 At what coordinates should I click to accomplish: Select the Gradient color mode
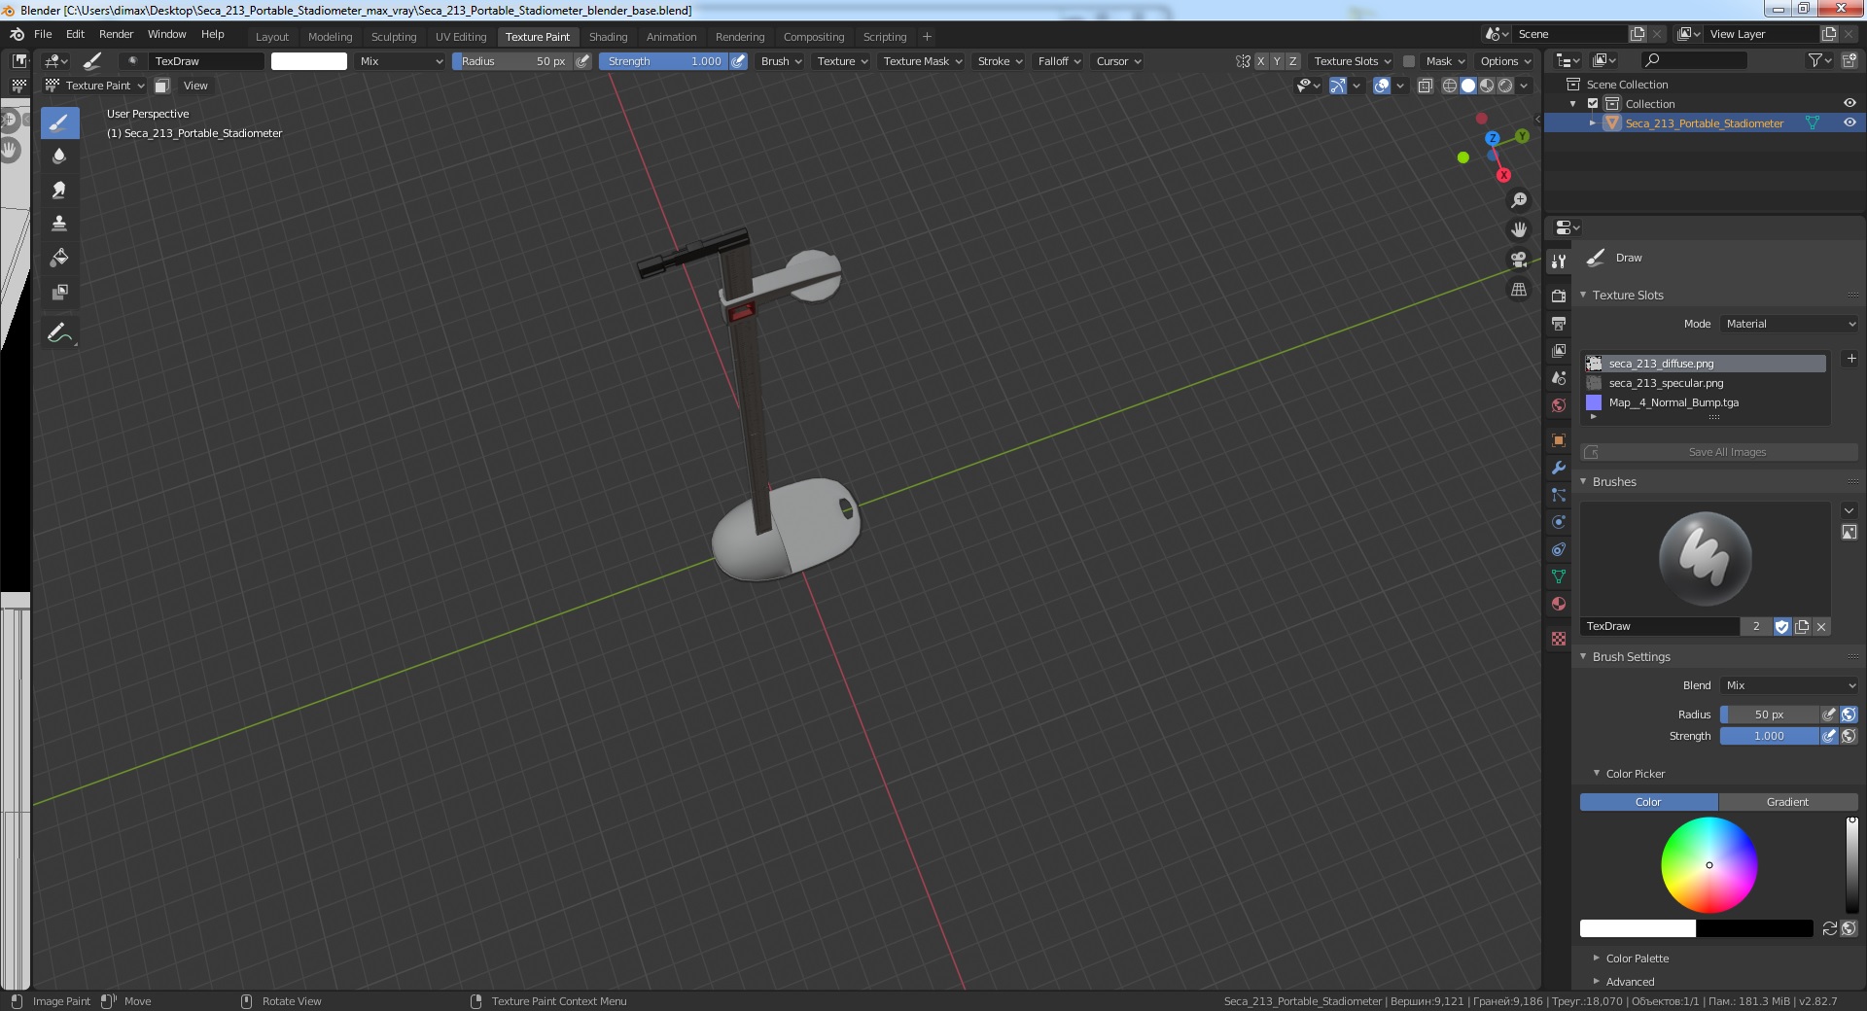pos(1788,802)
